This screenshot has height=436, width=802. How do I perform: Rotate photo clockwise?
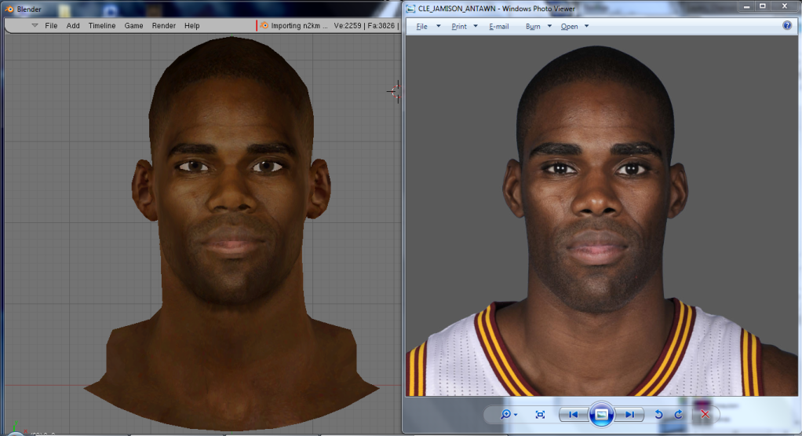(x=679, y=415)
